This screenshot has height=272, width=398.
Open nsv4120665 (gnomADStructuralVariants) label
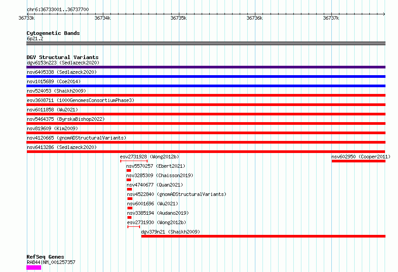(76, 138)
